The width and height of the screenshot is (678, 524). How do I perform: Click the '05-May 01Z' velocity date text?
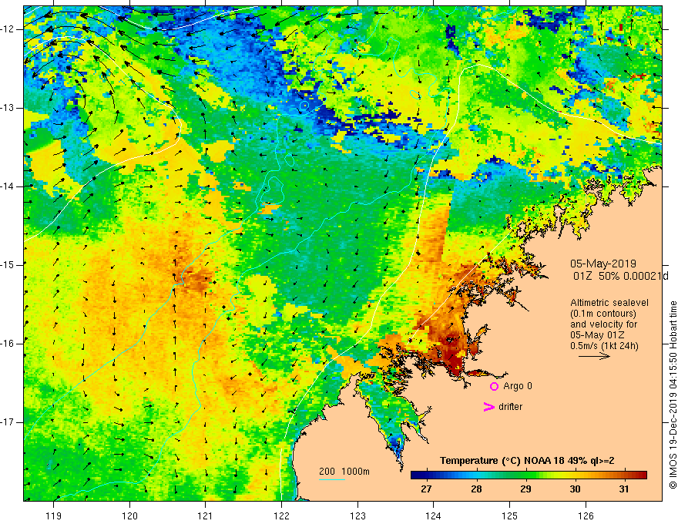click(597, 335)
